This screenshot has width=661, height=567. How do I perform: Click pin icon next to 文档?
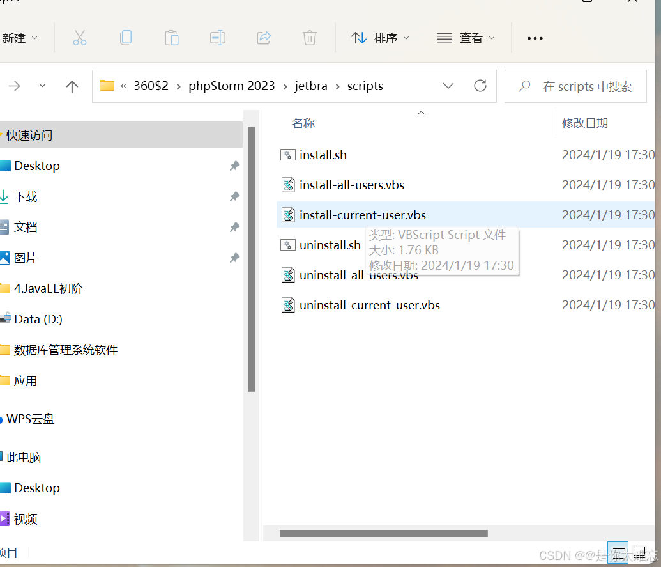pos(235,228)
